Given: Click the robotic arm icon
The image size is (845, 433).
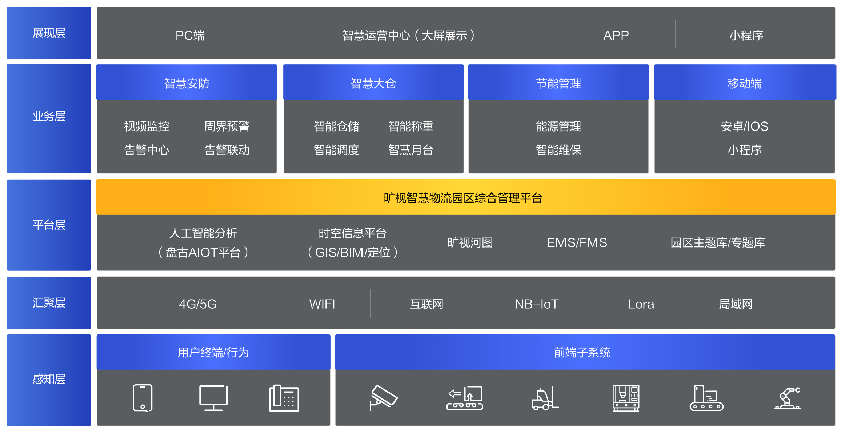Looking at the screenshot, I should pyautogui.click(x=787, y=398).
